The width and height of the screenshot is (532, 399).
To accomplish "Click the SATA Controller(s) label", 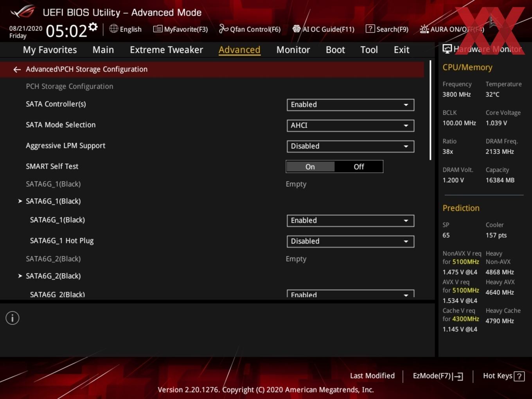I will pyautogui.click(x=56, y=104).
